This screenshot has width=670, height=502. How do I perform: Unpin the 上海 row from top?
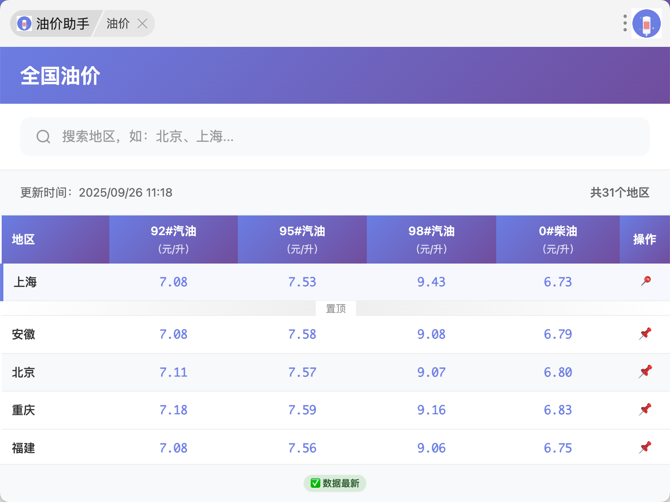(646, 281)
